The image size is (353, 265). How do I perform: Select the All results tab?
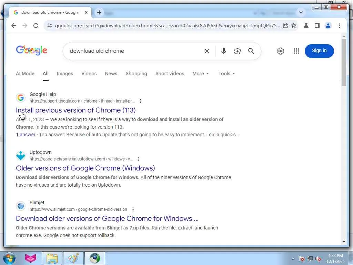46,74
